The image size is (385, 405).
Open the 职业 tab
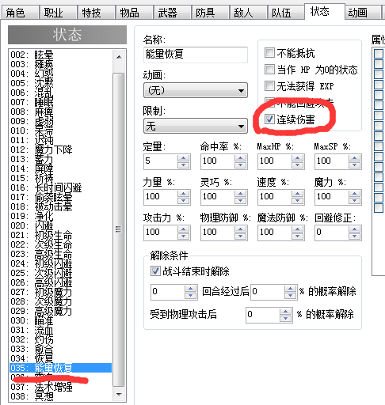click(59, 13)
